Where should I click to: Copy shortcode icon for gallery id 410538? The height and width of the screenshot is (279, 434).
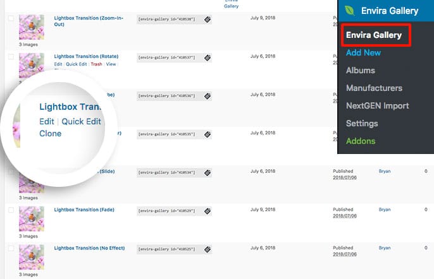[x=208, y=20]
